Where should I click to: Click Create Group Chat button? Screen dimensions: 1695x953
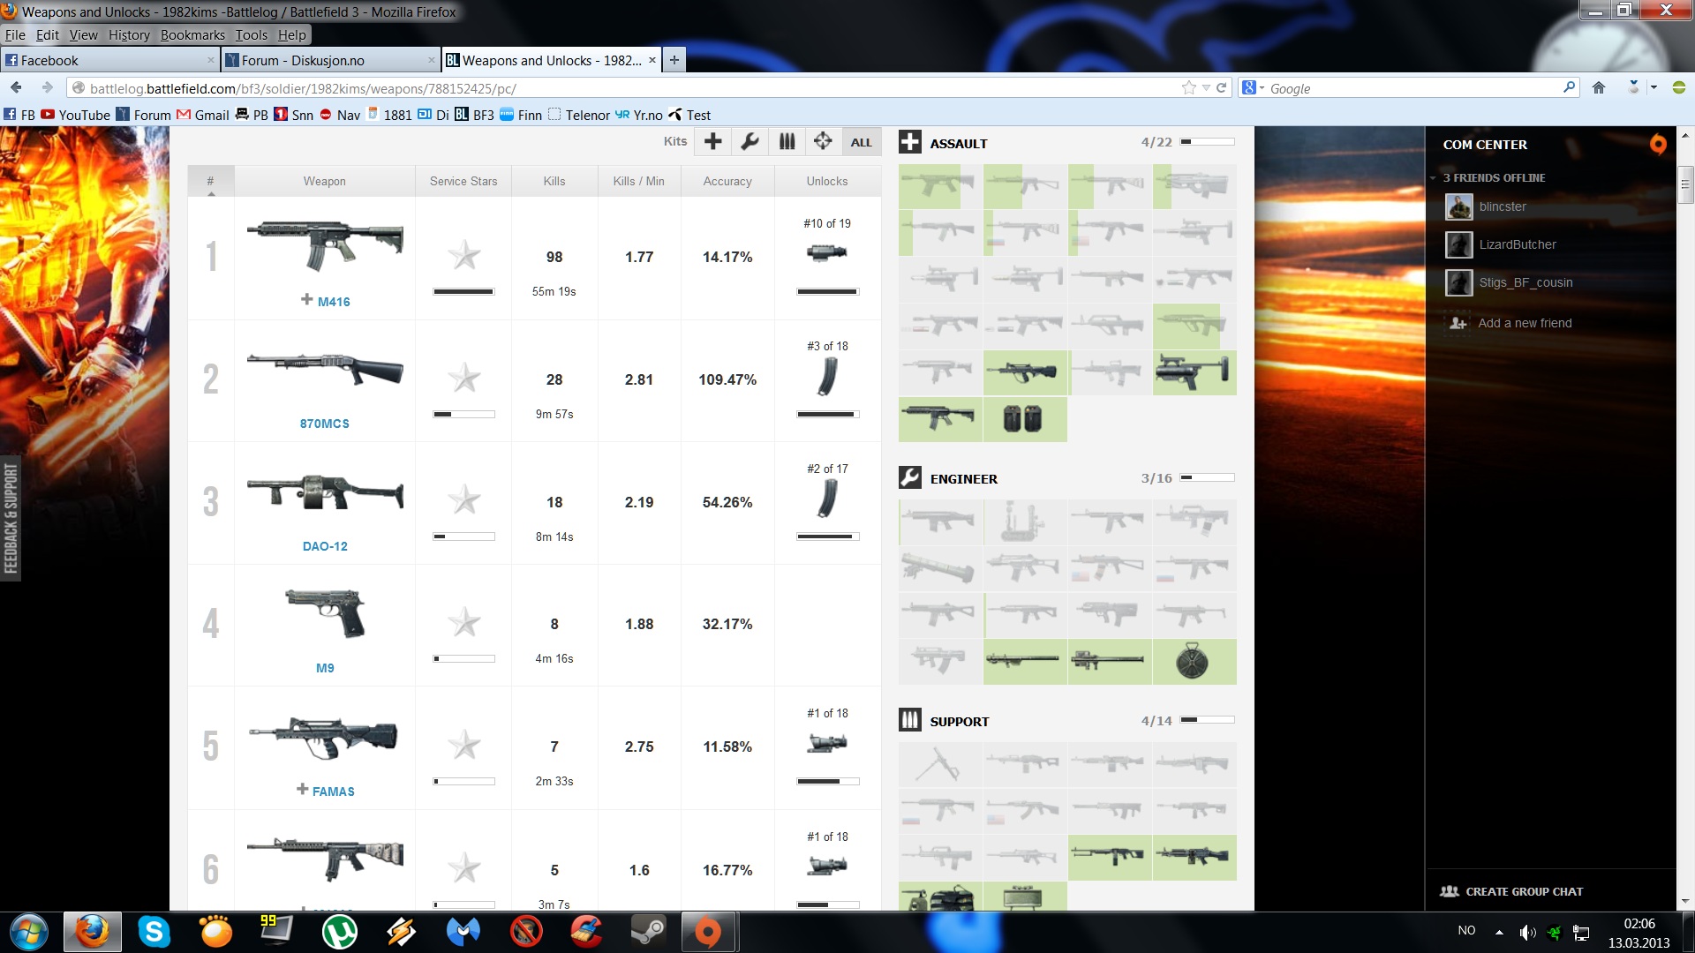click(x=1511, y=891)
